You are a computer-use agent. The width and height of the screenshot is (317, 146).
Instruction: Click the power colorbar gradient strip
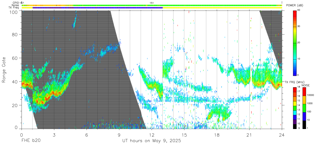295,43
